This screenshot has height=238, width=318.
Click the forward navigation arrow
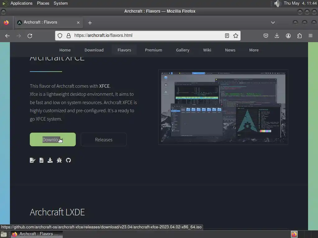(x=19, y=36)
